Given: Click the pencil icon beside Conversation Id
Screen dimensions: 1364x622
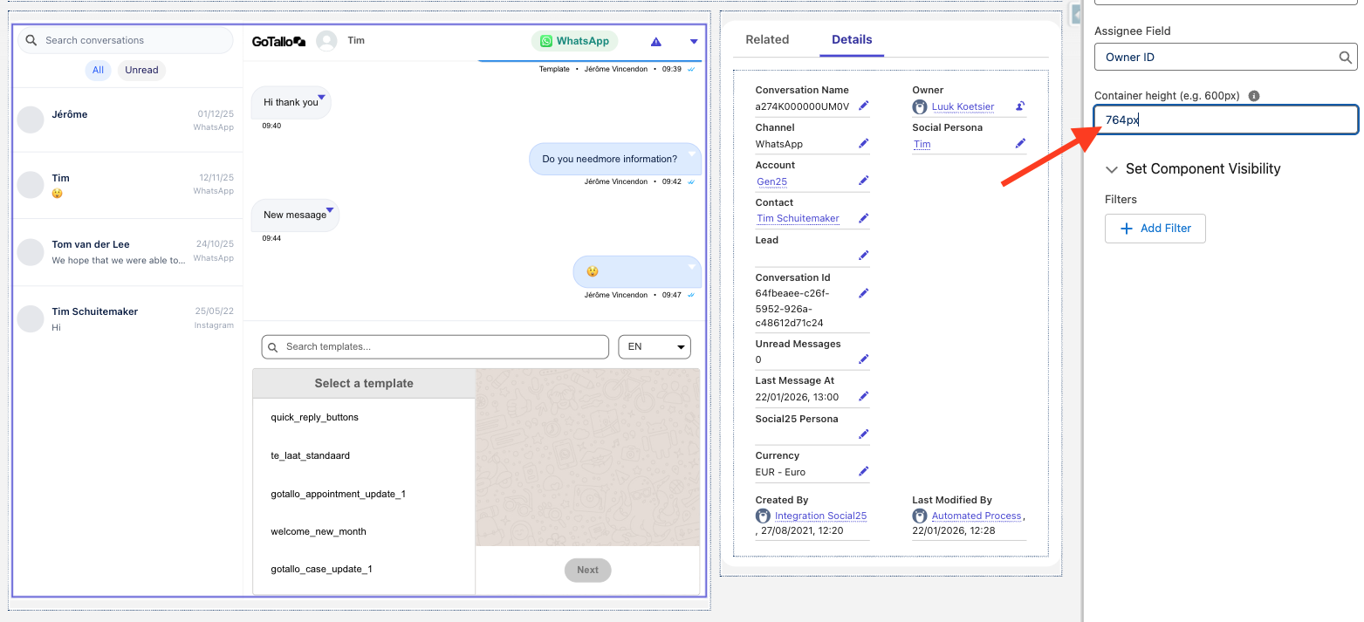Looking at the screenshot, I should point(863,292).
